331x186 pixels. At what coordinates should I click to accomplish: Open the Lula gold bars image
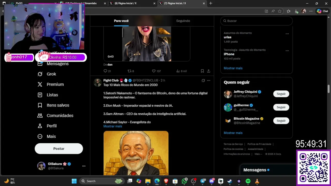[x=136, y=153]
